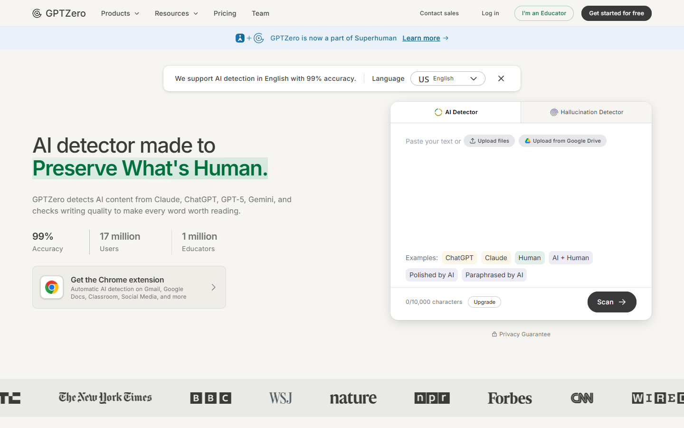684x428 pixels.
Task: Click the '17 million' users statistic
Action: pos(120,236)
